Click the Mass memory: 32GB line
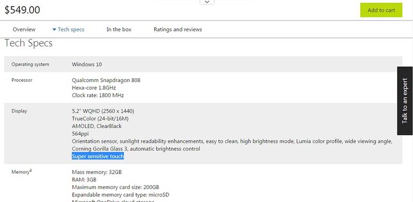The image size is (413, 202). 97,172
